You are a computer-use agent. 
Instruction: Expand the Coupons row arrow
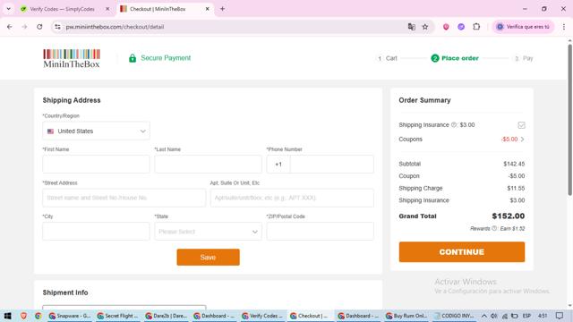click(523, 140)
